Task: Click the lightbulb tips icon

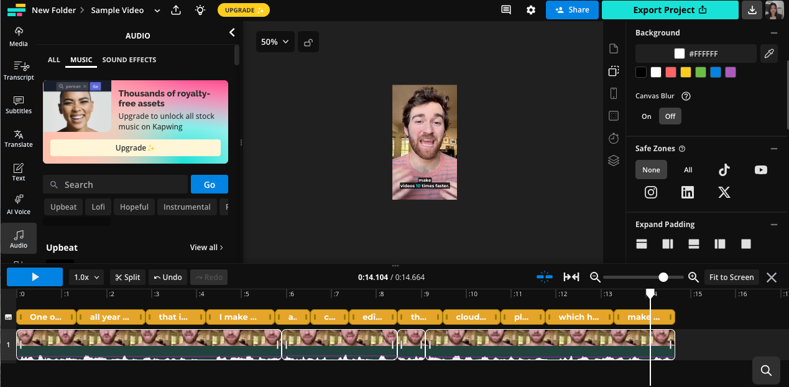Action: 200,10
